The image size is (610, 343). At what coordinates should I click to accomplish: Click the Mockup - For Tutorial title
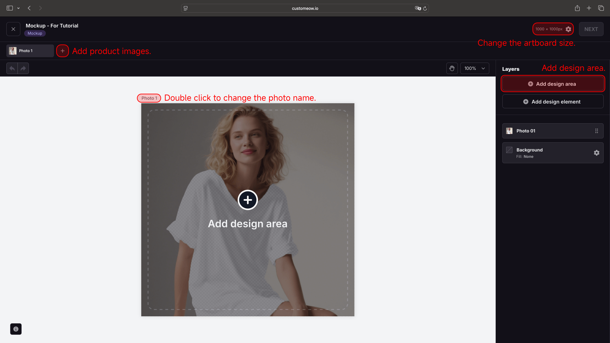pos(52,26)
